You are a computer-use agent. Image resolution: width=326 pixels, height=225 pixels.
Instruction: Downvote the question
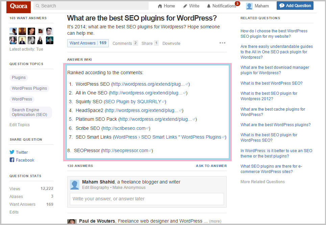171,43
